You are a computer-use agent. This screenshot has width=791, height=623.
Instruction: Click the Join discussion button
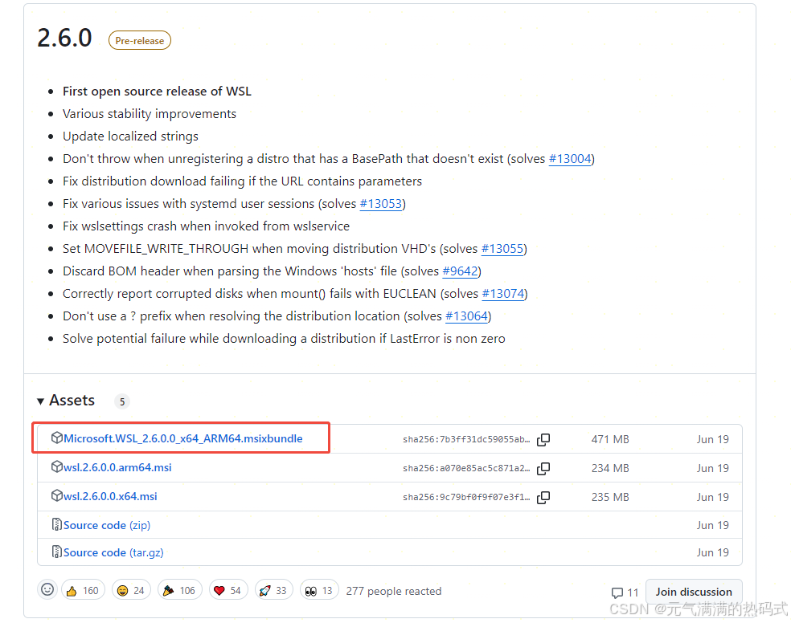point(694,592)
